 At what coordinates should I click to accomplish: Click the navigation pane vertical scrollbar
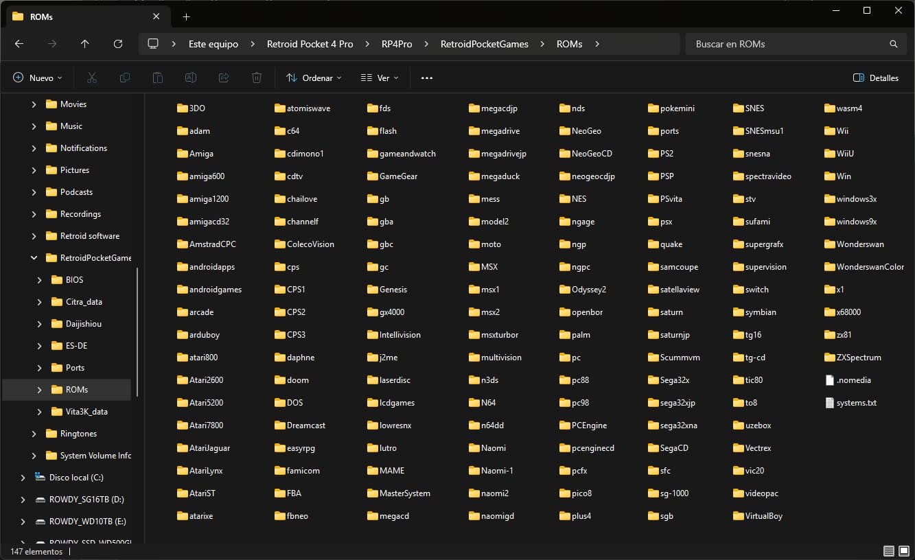coord(138,333)
